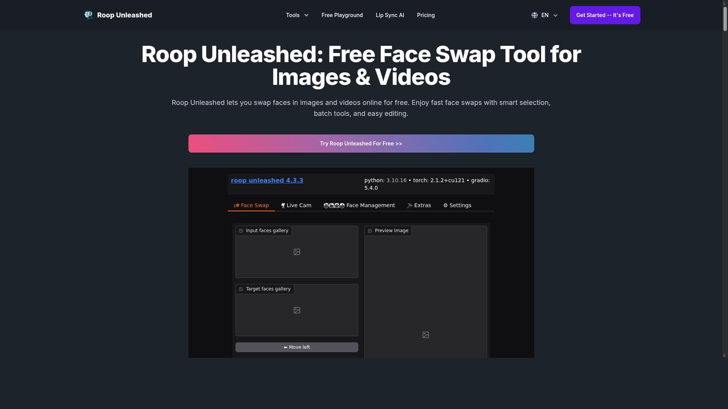Open the Face Management tab
The width and height of the screenshot is (728, 409).
point(359,206)
